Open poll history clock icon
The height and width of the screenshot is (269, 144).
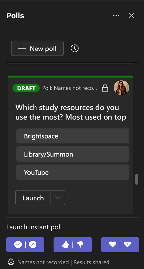click(x=75, y=49)
